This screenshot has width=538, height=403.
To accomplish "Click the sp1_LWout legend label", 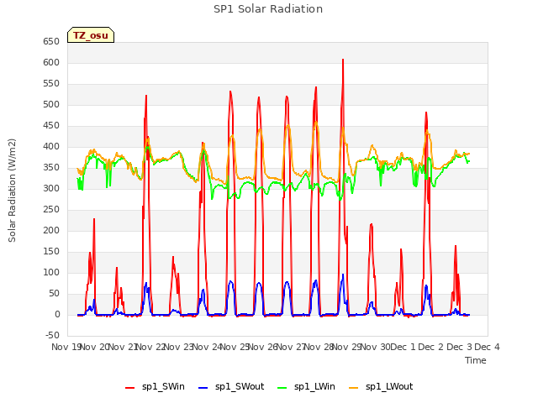I will click(x=389, y=387).
